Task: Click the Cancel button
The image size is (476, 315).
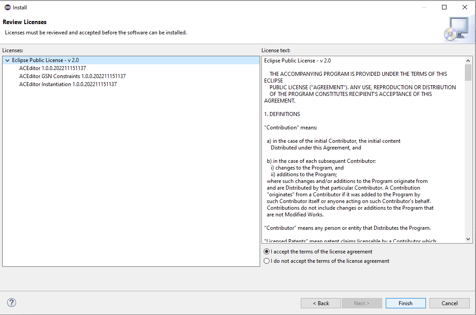Action: (x=449, y=303)
